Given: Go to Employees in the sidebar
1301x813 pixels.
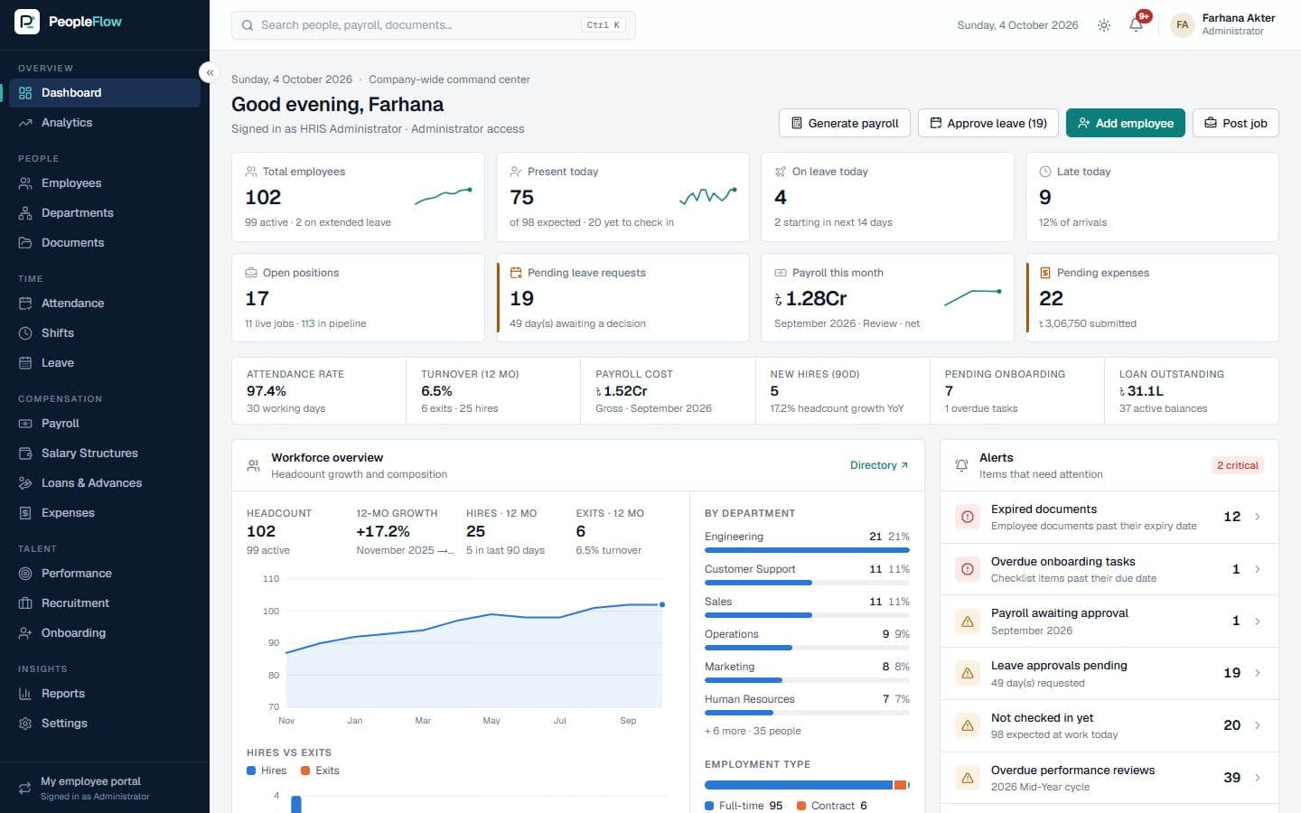Looking at the screenshot, I should coord(105,183).
